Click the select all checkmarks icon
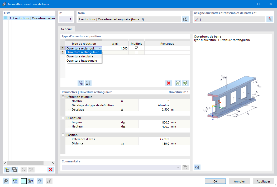 pos(24,170)
